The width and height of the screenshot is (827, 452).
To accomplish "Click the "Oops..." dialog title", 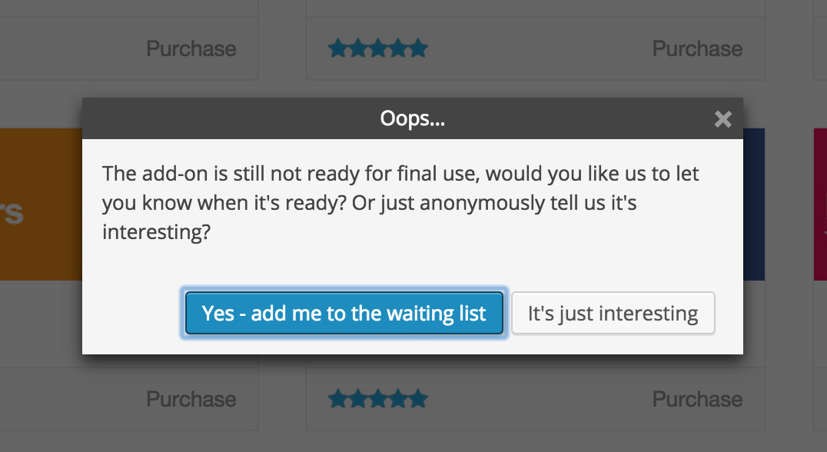I will coord(413,119).
